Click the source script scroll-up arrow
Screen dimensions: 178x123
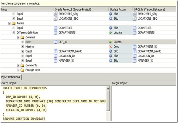click(x=108, y=88)
